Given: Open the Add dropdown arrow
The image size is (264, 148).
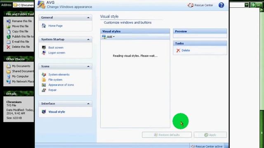Looking at the screenshot, I should pyautogui.click(x=114, y=37).
